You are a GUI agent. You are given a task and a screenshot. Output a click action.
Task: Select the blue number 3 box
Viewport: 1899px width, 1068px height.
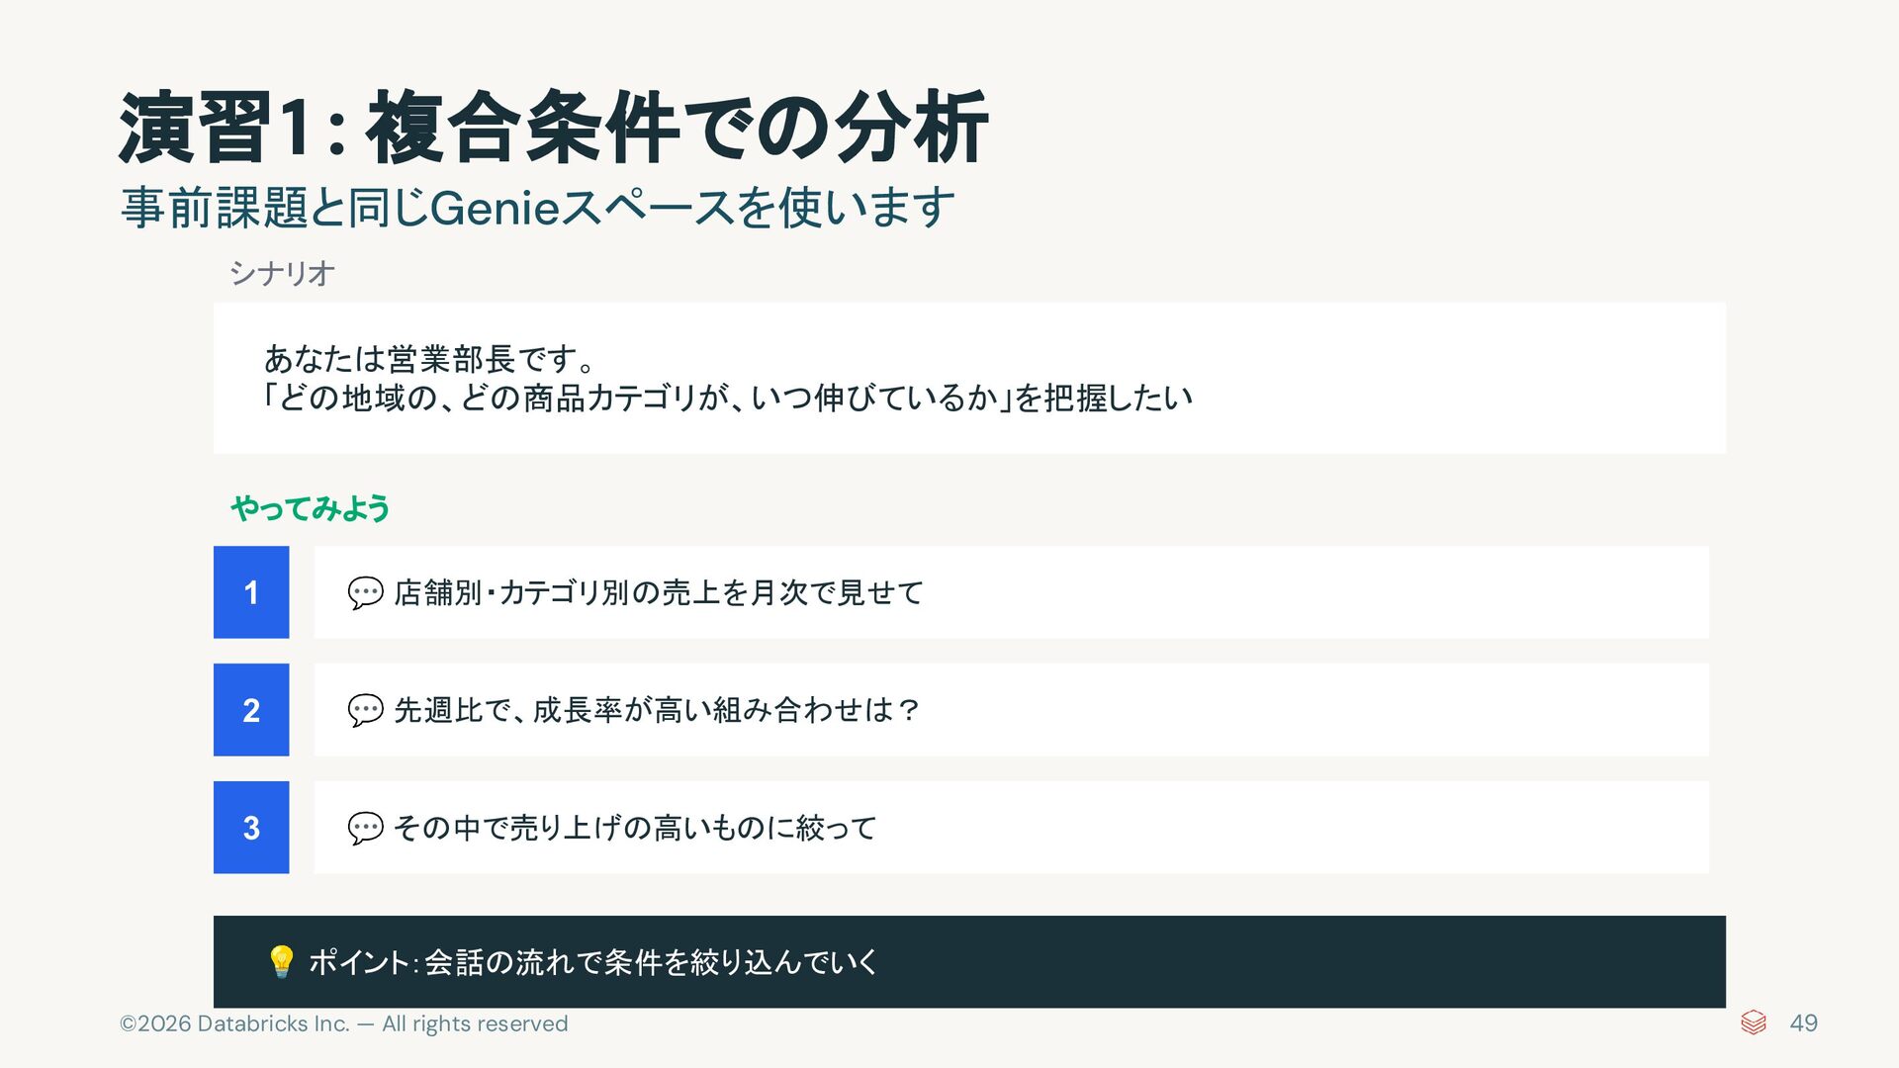pos(251,828)
